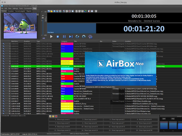Select row 12 'Godzilla' title cell
Image resolution: width=182 pixels, height=136 pixels.
(x=79, y=71)
